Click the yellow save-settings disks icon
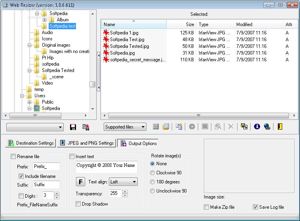Viewport: 300px width, 221px height. click(x=244, y=127)
